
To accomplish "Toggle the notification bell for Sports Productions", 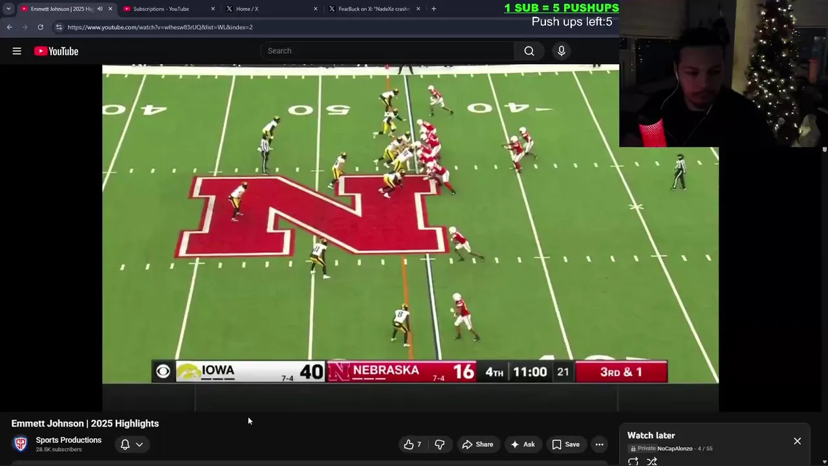I will 125,445.
